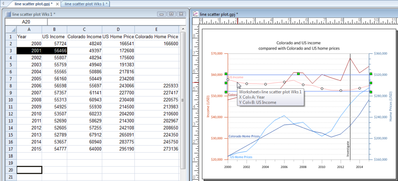Click the plot document icon in title bar

(196, 14)
